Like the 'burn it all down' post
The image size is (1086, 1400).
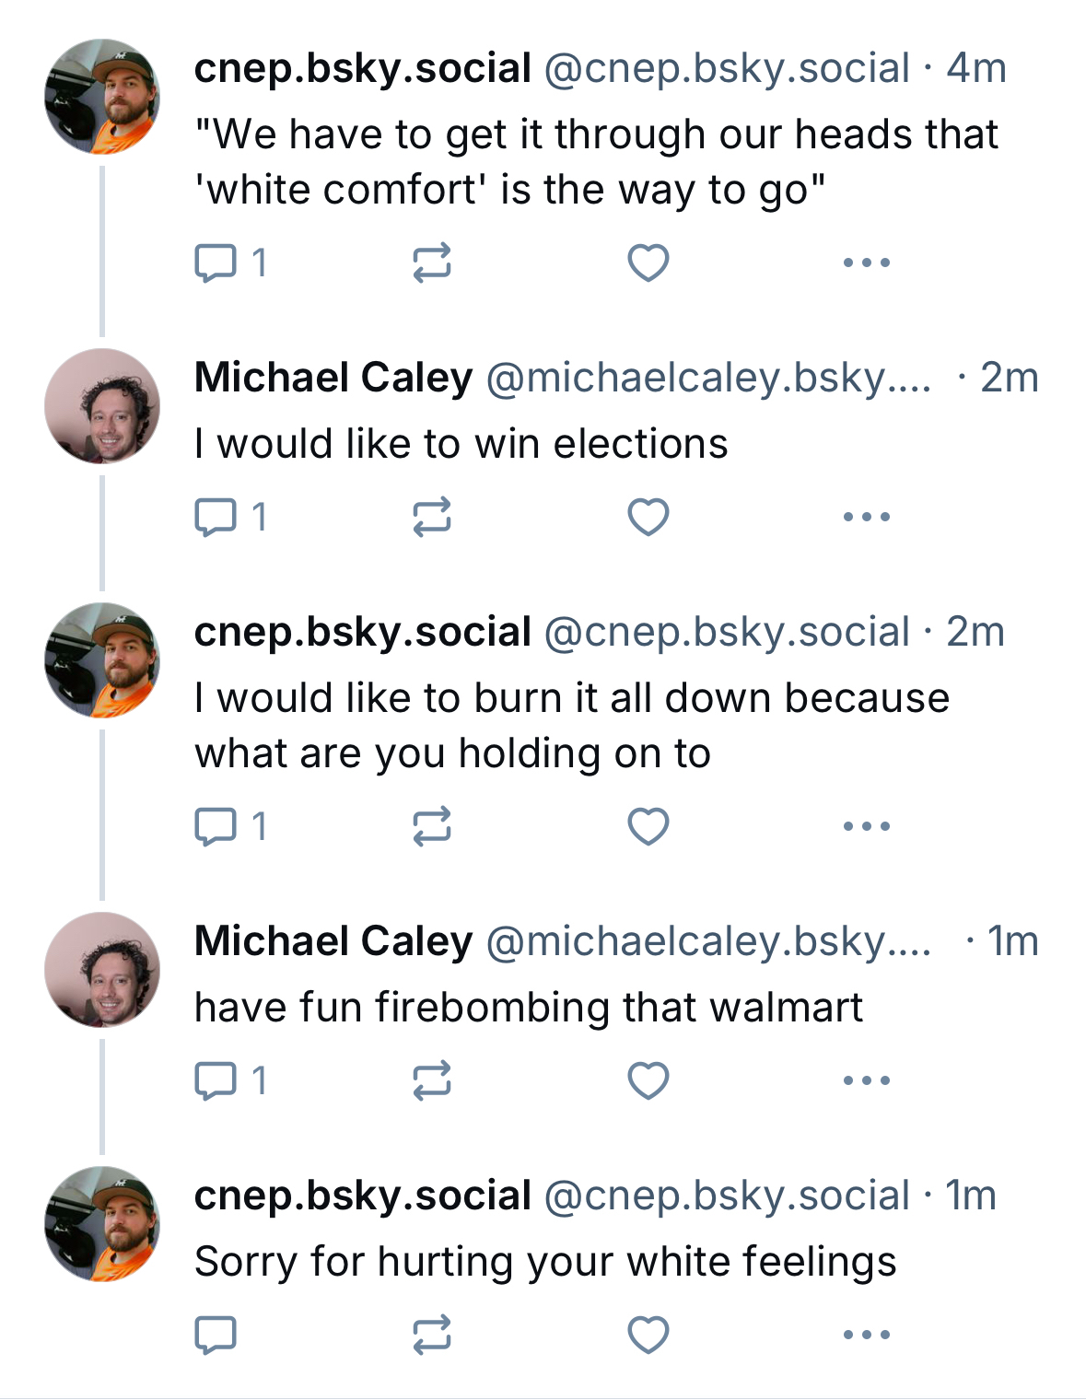point(648,826)
